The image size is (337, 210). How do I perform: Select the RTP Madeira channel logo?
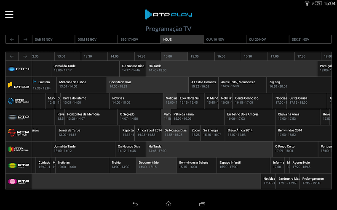pyautogui.click(x=19, y=181)
